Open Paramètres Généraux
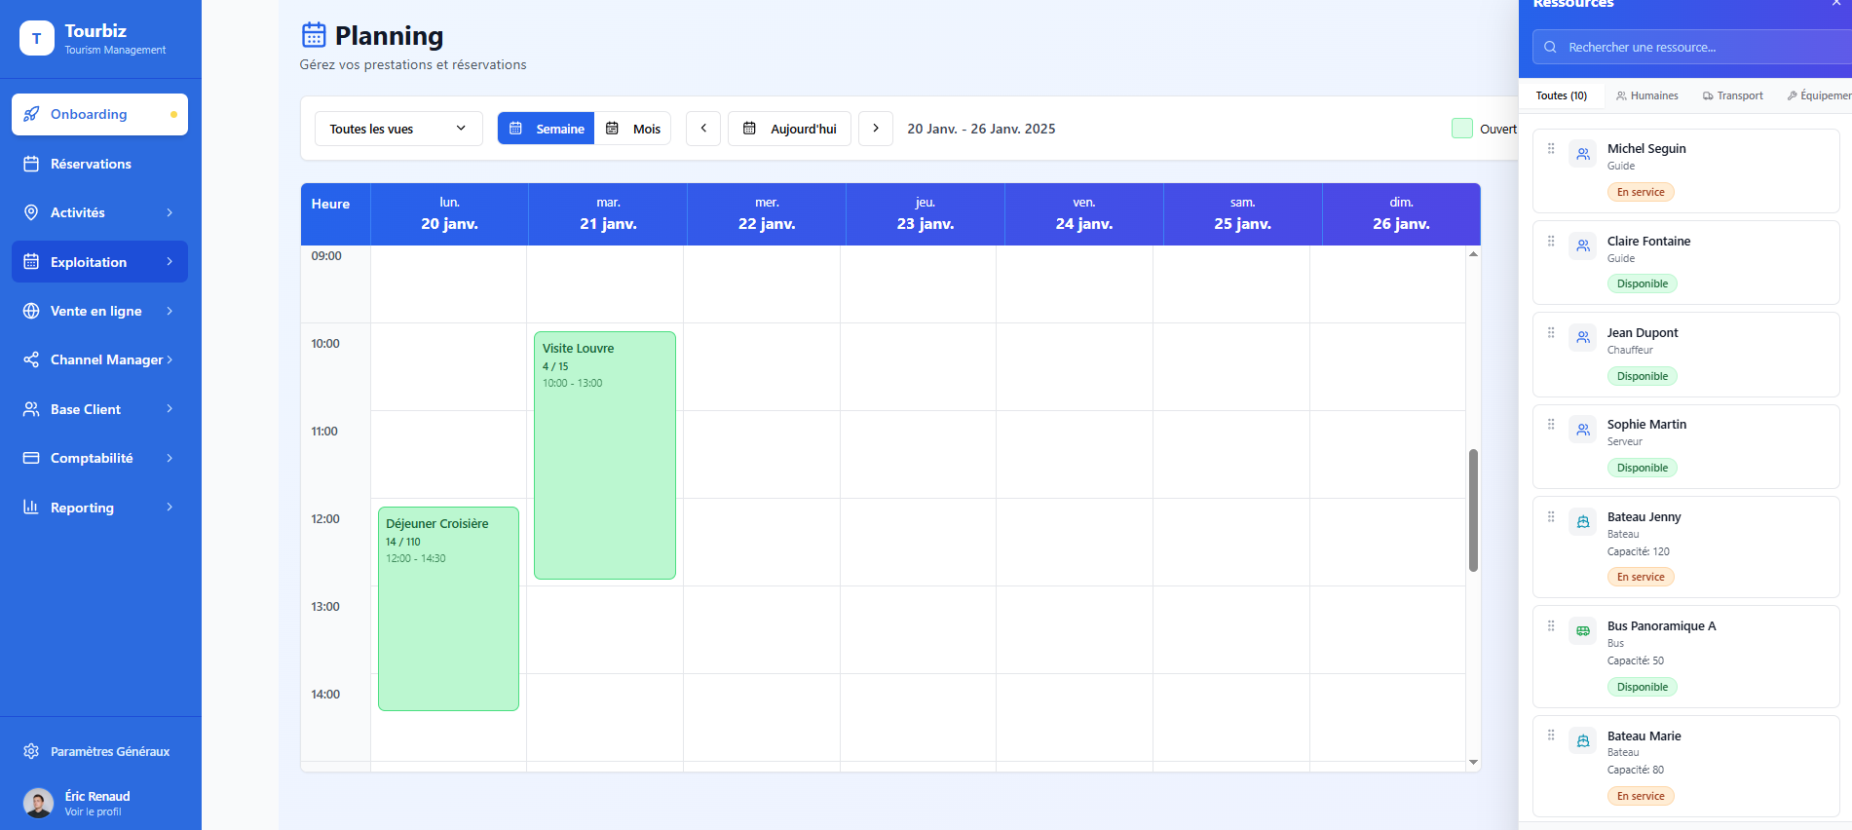 (x=99, y=751)
